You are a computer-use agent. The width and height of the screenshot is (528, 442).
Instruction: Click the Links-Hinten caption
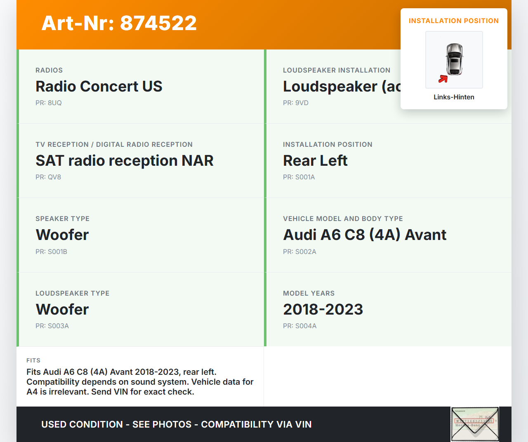coord(454,97)
